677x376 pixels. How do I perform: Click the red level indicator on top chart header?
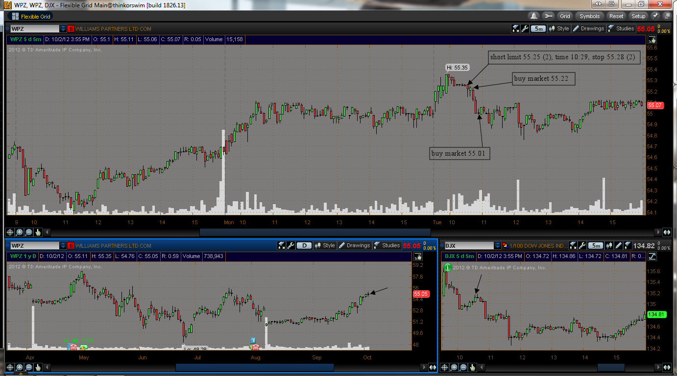point(71,28)
